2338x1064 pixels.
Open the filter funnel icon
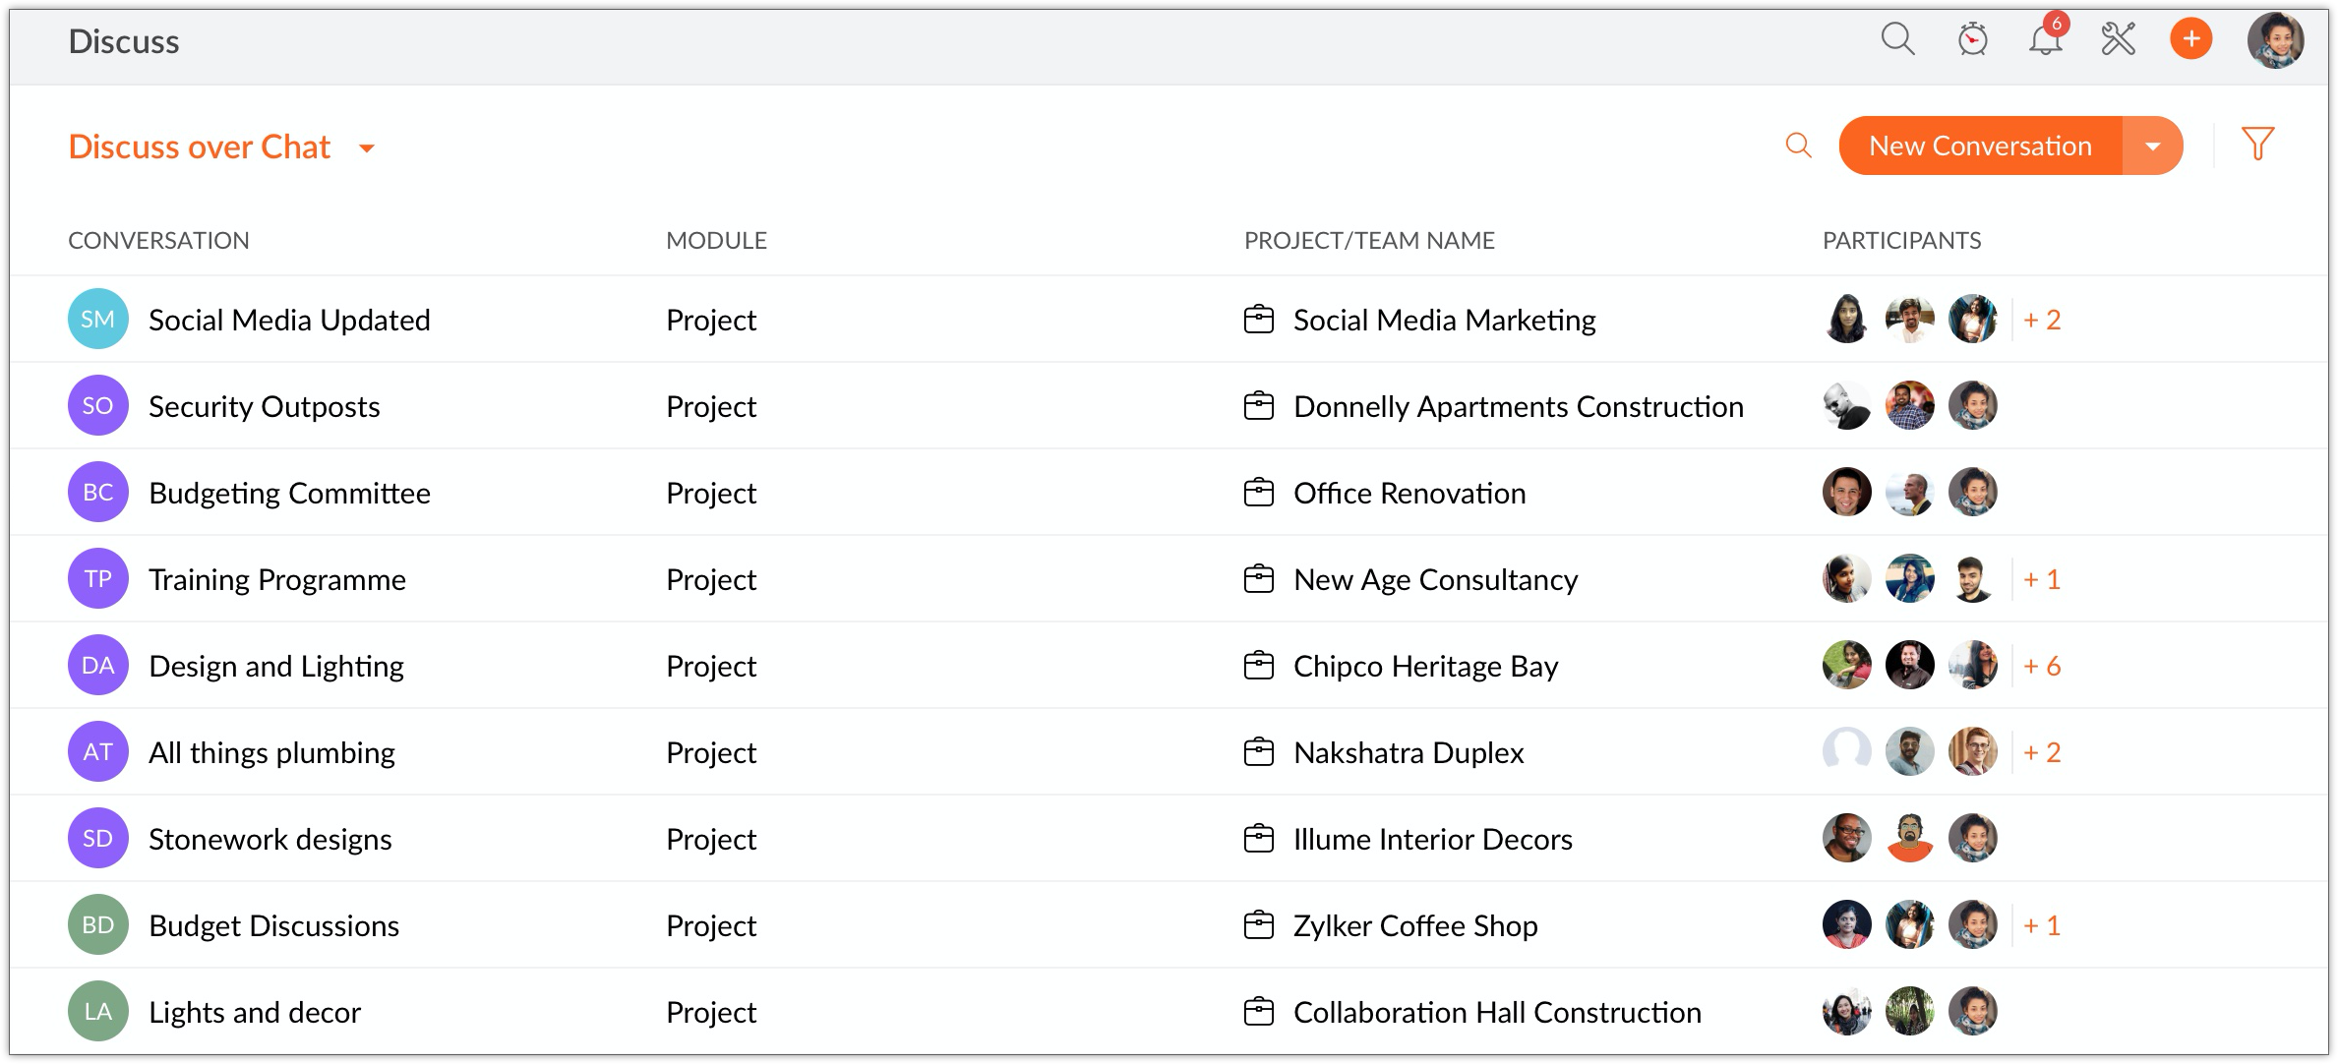2257,145
